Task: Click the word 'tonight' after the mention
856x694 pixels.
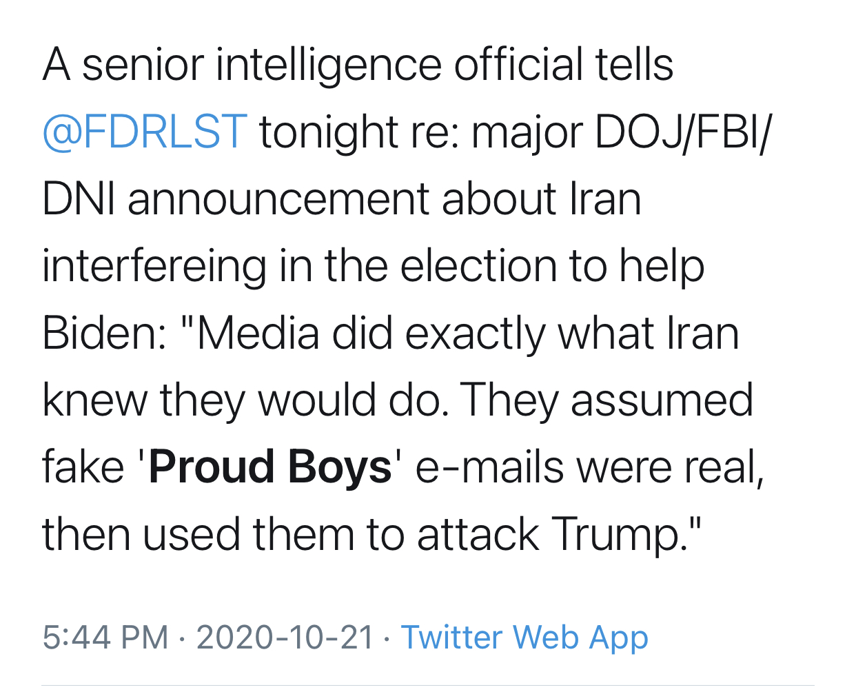Action: click(329, 132)
